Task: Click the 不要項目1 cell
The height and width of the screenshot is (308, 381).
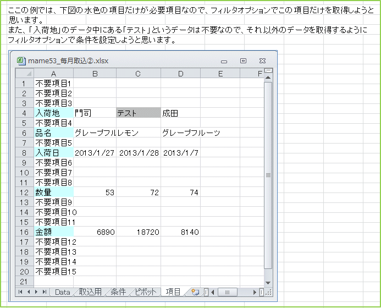Action: [54, 84]
